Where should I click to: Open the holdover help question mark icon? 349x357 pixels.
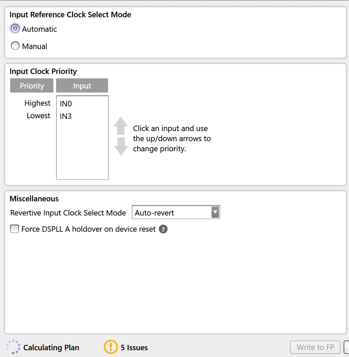click(x=163, y=229)
